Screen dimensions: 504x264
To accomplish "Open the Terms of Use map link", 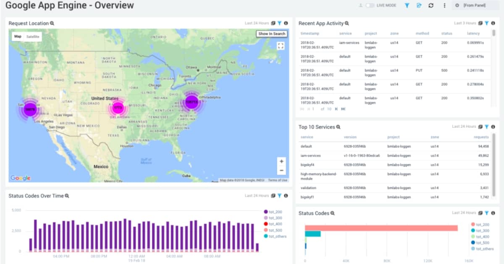I will click(x=278, y=180).
